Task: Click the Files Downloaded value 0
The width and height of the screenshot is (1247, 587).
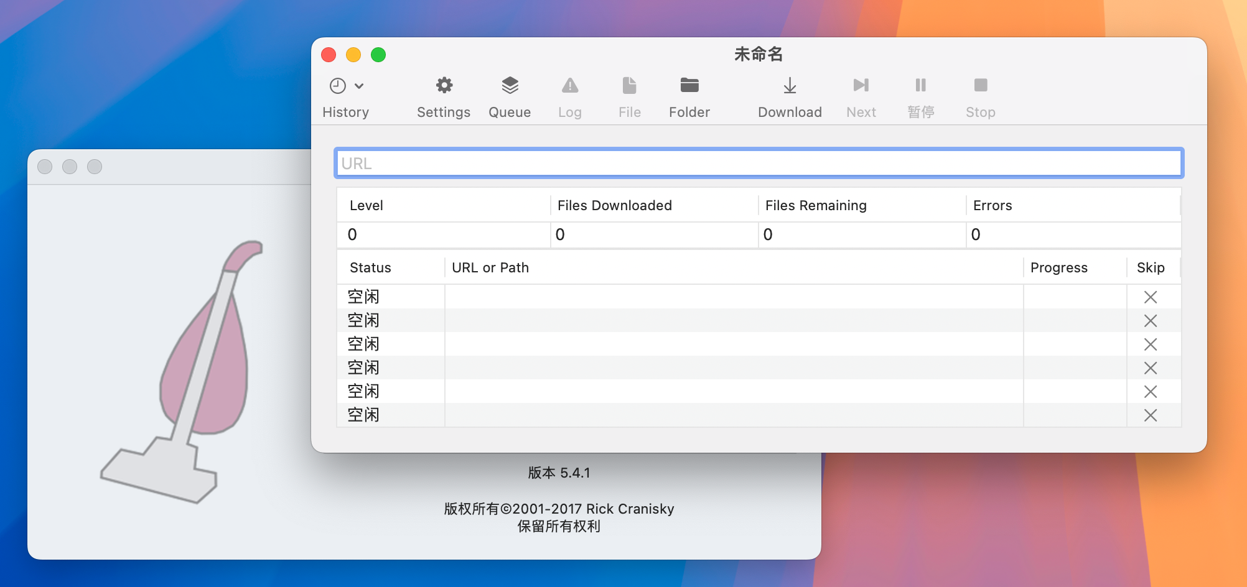Action: pyautogui.click(x=560, y=235)
